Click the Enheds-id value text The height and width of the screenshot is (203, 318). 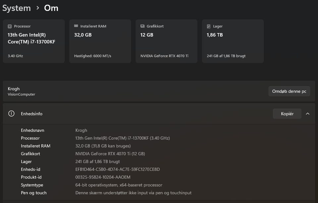[x=118, y=169]
